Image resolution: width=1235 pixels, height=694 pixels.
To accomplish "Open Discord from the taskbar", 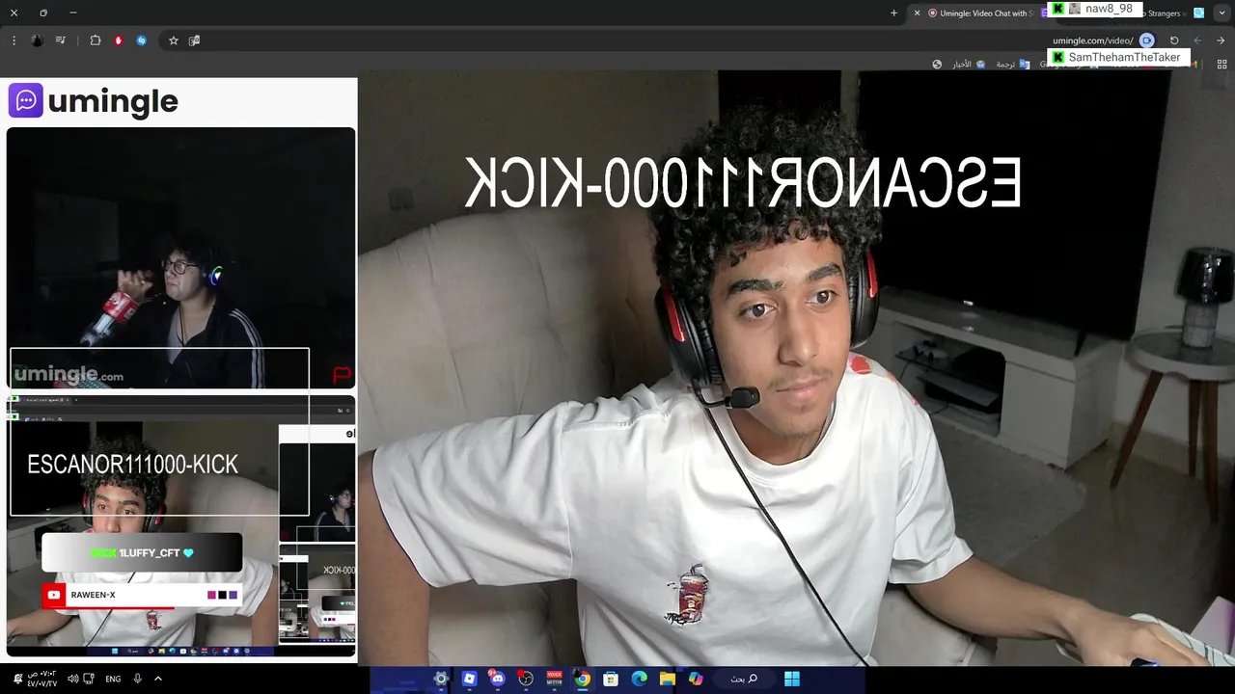I will [498, 679].
